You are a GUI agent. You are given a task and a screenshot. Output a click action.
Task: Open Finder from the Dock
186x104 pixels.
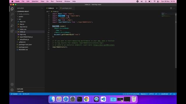click(52, 99)
